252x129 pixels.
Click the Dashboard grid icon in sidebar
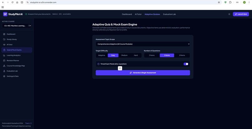tap(4, 34)
